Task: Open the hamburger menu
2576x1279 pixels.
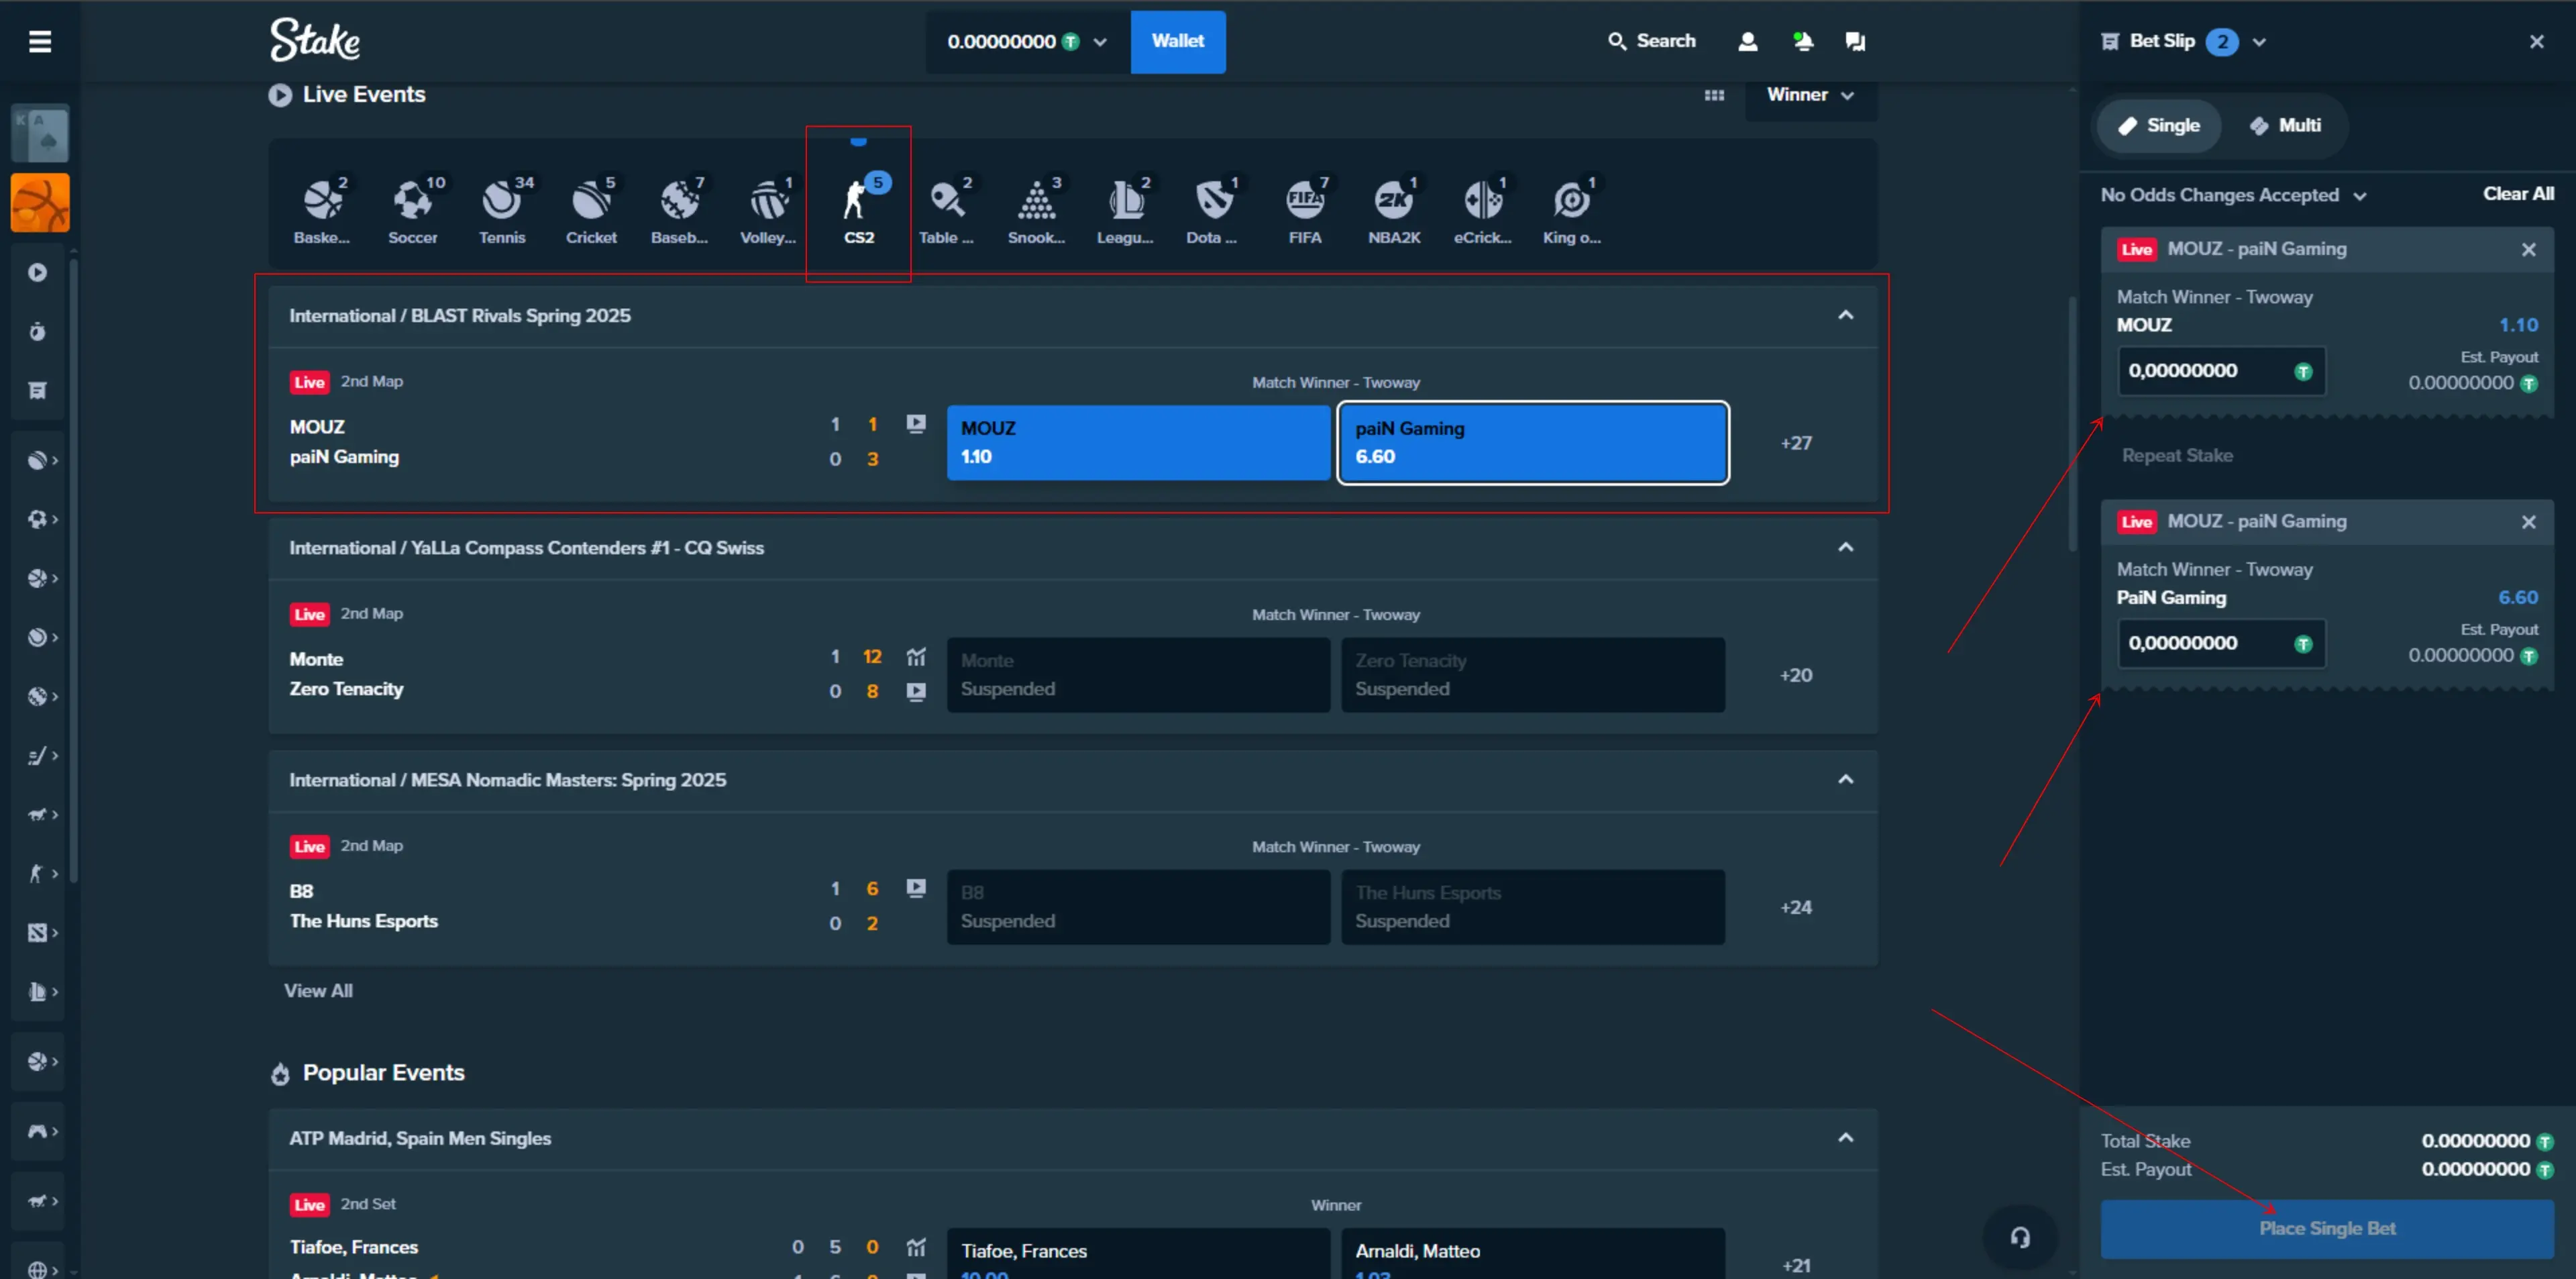Action: 40,41
